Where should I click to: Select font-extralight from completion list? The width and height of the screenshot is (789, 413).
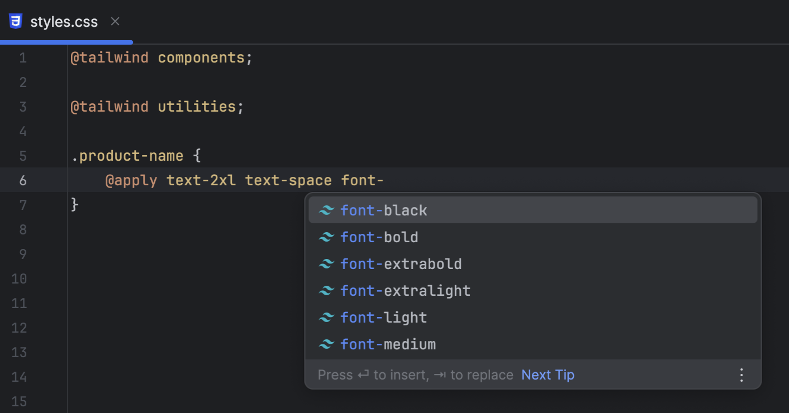tap(406, 291)
